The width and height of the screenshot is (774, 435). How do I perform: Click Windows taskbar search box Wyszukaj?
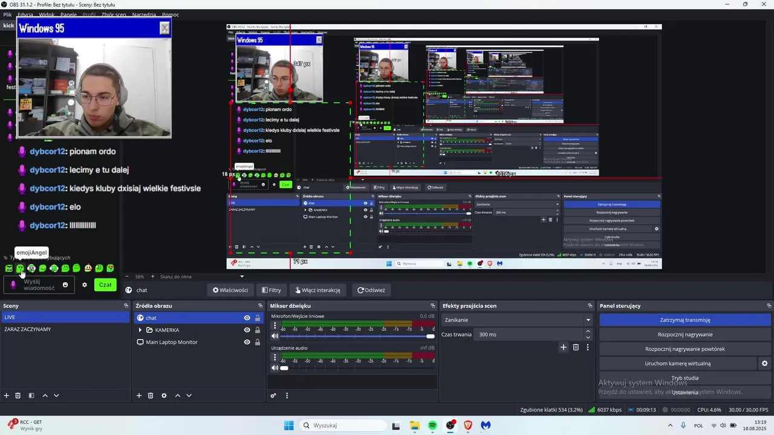coord(342,425)
